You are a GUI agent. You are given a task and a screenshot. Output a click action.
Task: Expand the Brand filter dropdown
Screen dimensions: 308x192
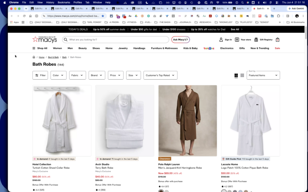97,75
